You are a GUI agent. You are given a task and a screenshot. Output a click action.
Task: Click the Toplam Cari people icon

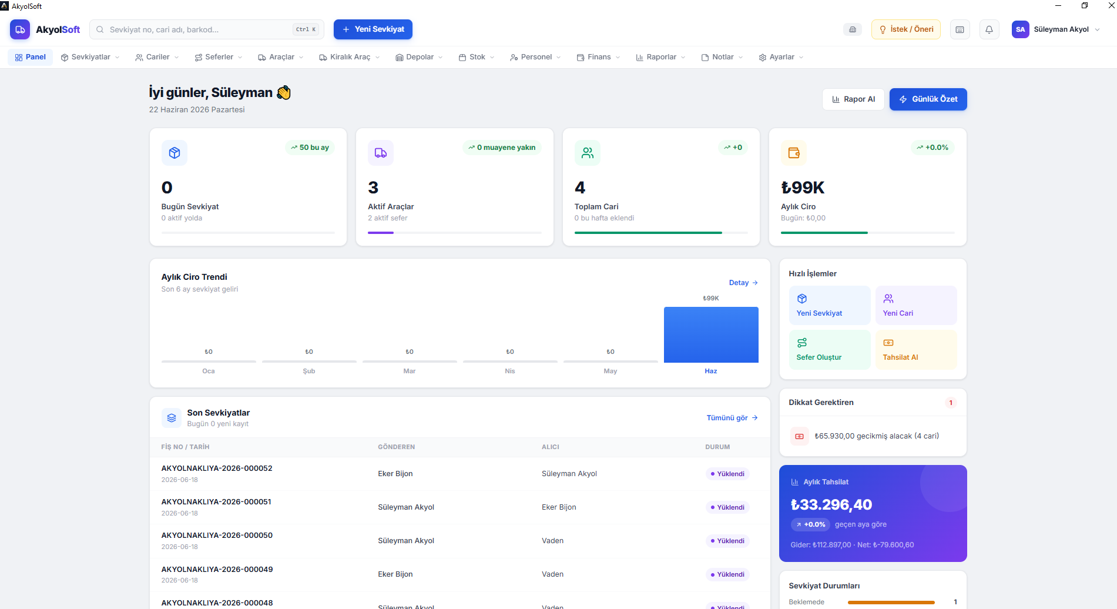pos(588,153)
